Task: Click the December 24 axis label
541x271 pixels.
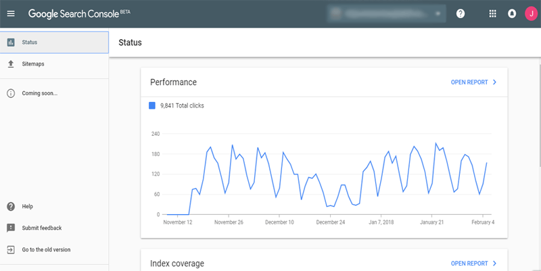Action: tap(331, 222)
